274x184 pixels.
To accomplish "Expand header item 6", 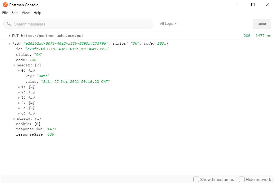I will 19,113.
